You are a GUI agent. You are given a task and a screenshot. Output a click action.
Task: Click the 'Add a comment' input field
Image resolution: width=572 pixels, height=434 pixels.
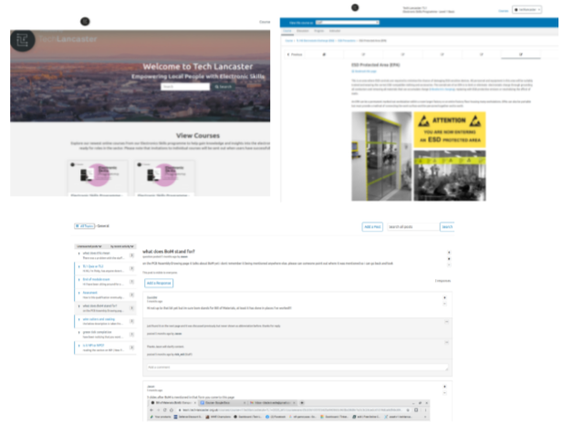(297, 367)
